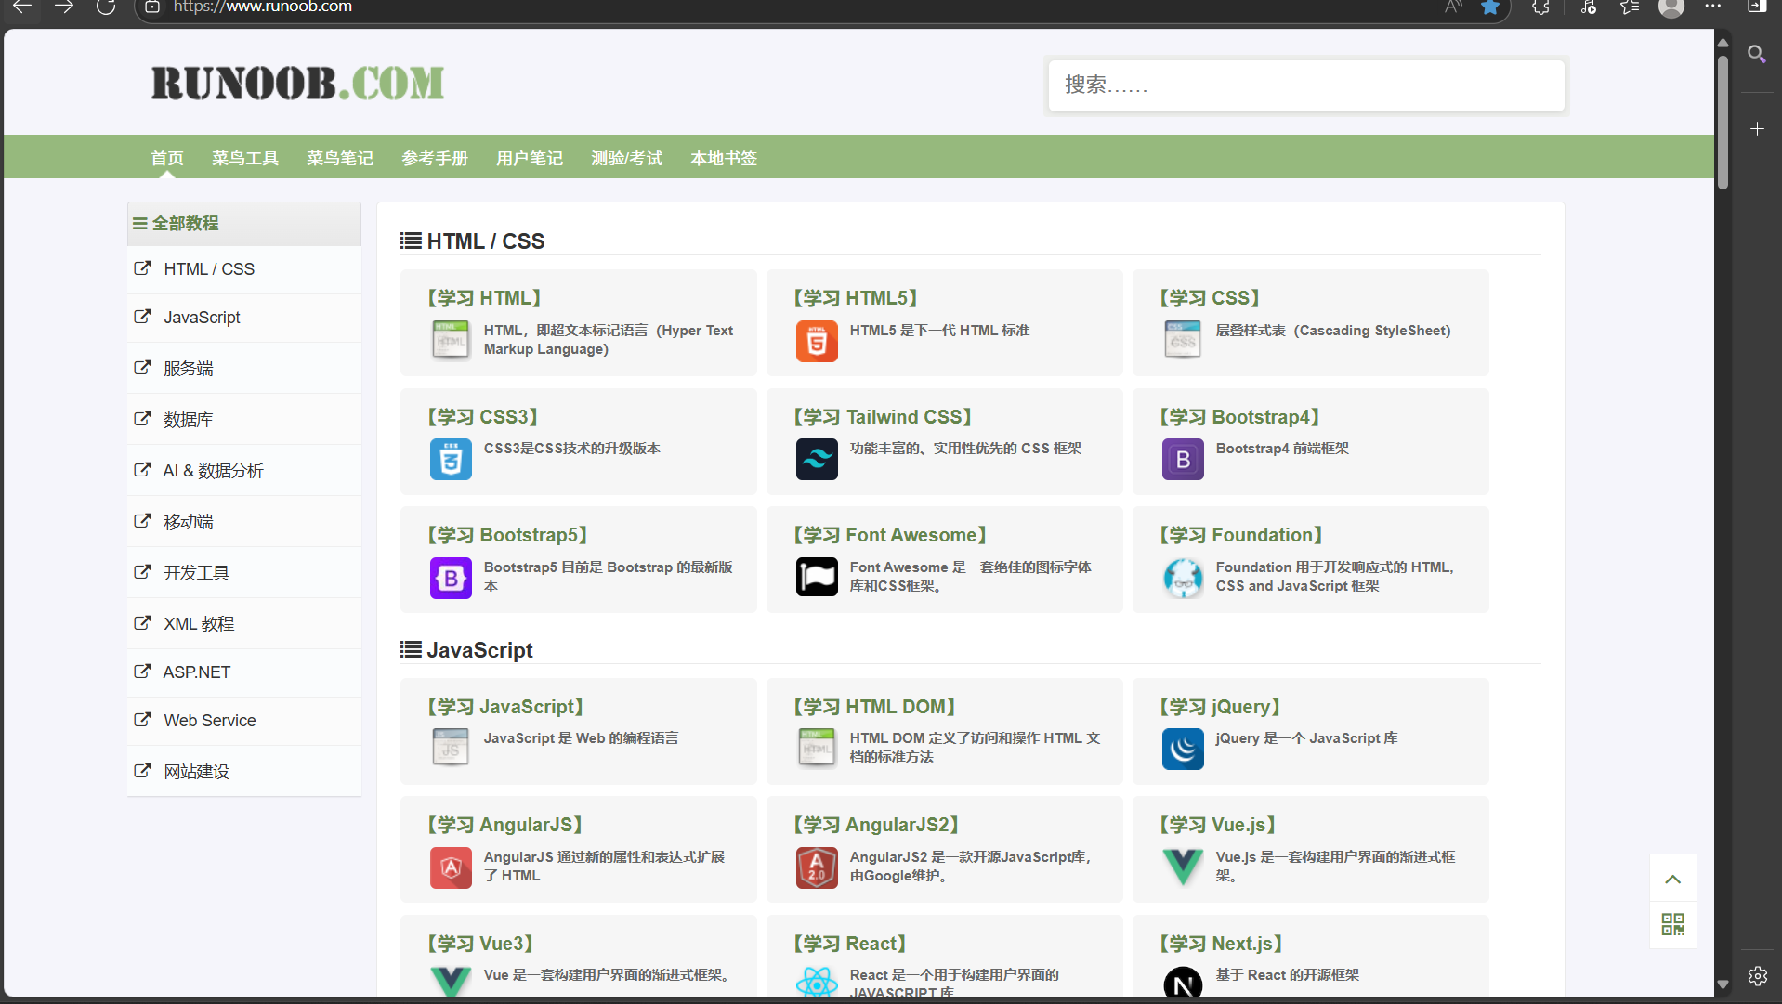The image size is (1782, 1004).
Task: Click the browser refresh button
Action: pyautogui.click(x=106, y=7)
